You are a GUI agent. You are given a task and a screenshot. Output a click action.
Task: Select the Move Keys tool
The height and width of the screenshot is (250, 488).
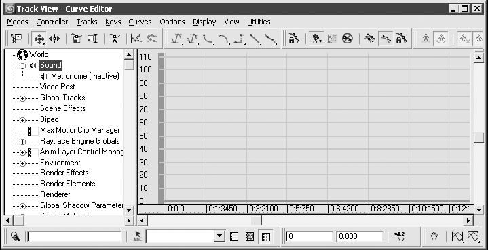coord(39,39)
